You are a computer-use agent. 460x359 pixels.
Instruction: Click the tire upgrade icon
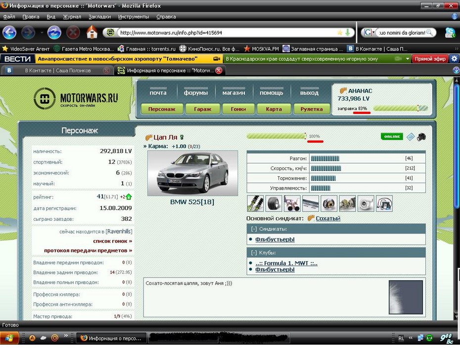pos(274,203)
